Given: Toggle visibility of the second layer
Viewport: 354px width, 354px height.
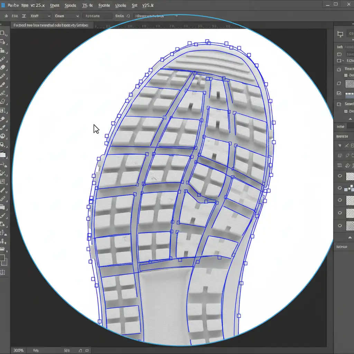Looking at the screenshot, I should click(x=340, y=188).
